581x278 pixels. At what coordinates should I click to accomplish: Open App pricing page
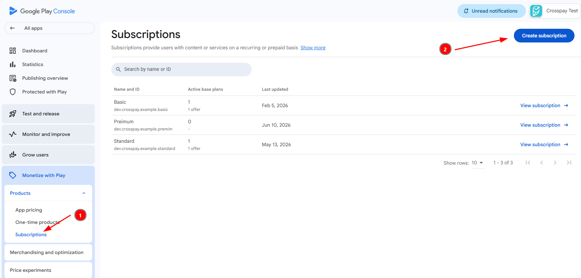point(29,210)
